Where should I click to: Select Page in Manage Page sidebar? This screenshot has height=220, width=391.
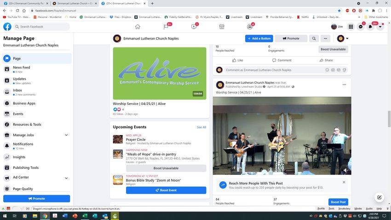(37, 58)
